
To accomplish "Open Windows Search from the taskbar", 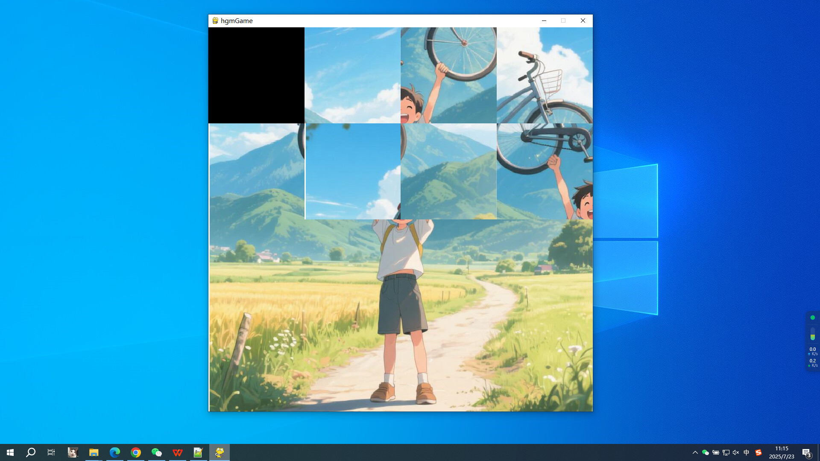I will coord(30,452).
